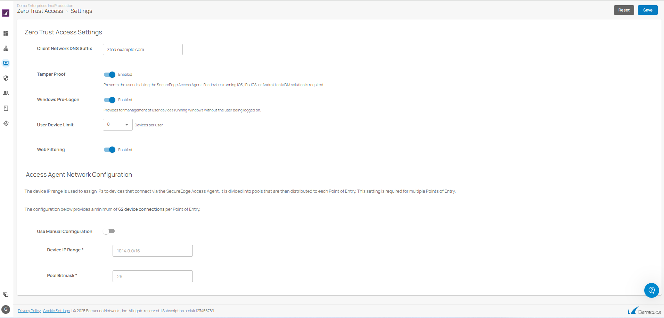664x318 pixels.
Task: Enable Use Manual Configuration toggle
Action: [109, 231]
